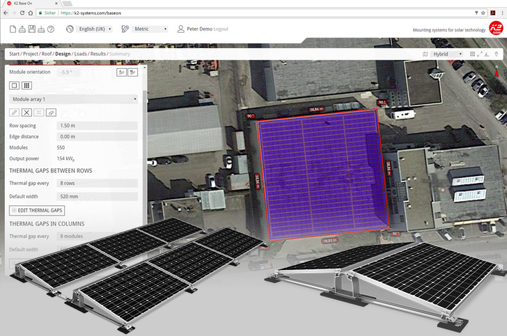Click the Thermal gap every 8 rows field

click(x=97, y=183)
